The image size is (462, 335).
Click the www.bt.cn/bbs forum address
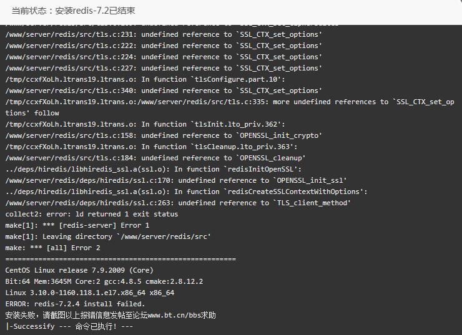(x=174, y=315)
